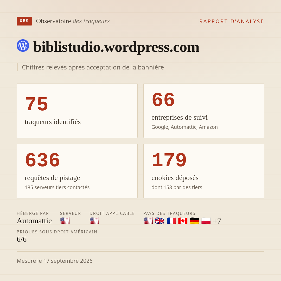The height and width of the screenshot is (281, 281).
Task: Click the UK flag in tracker countries
Action: pyautogui.click(x=160, y=221)
